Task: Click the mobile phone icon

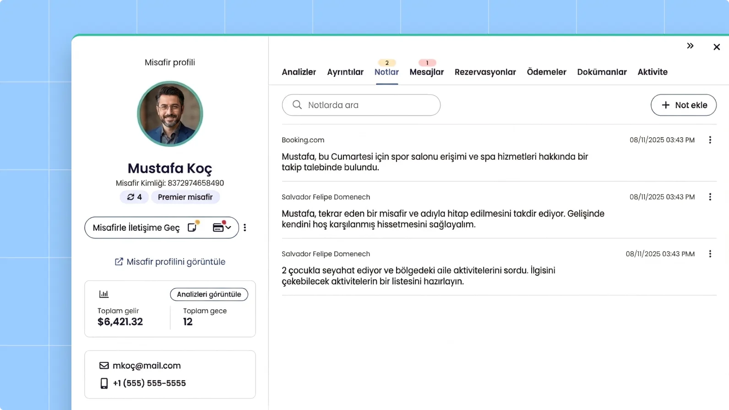Action: point(104,383)
